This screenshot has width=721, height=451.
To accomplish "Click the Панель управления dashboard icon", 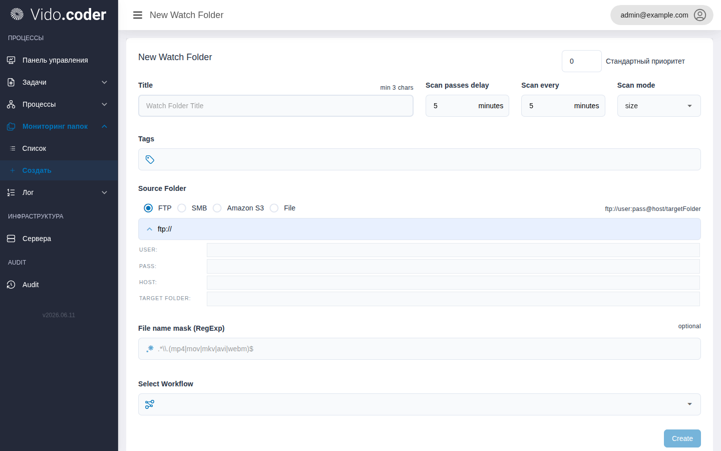I will click(x=11, y=60).
